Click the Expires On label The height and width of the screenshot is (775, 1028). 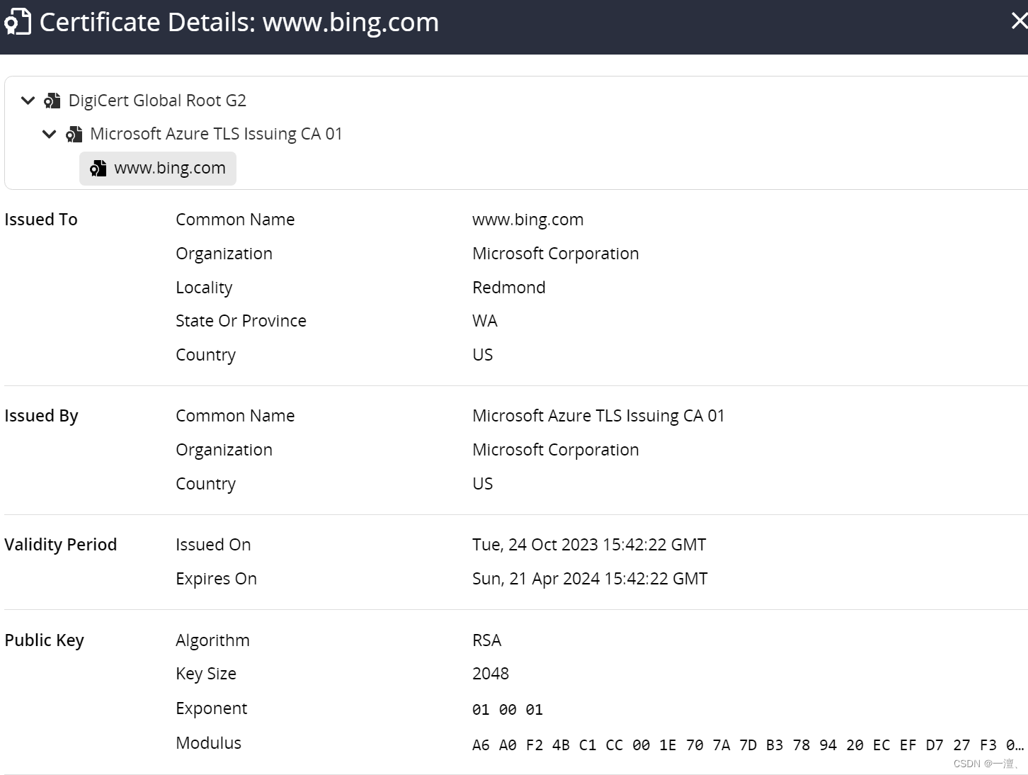(x=216, y=579)
